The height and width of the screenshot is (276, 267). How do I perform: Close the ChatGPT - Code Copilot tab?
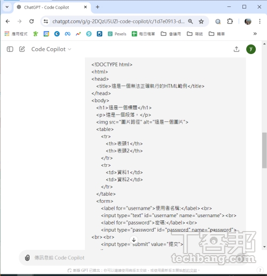[x=85, y=7]
